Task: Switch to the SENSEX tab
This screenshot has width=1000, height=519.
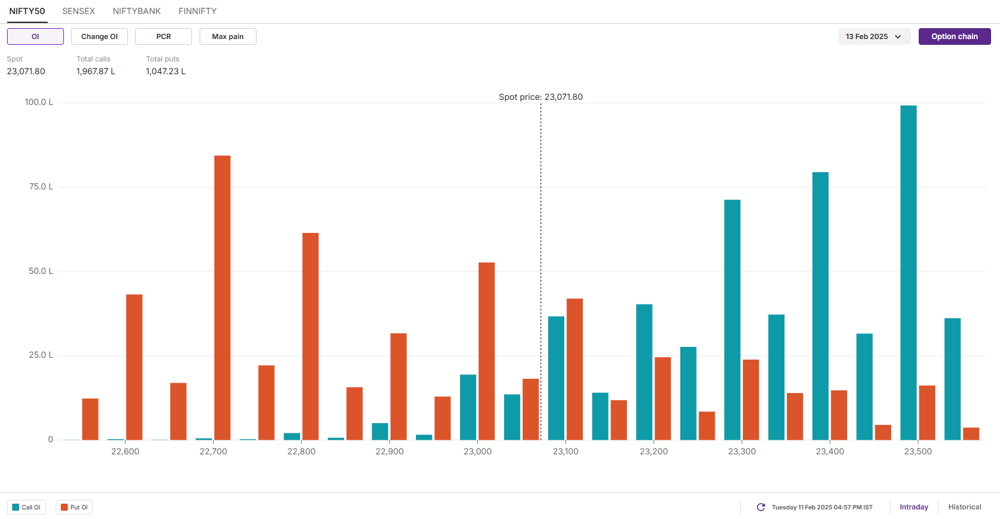Action: point(79,11)
